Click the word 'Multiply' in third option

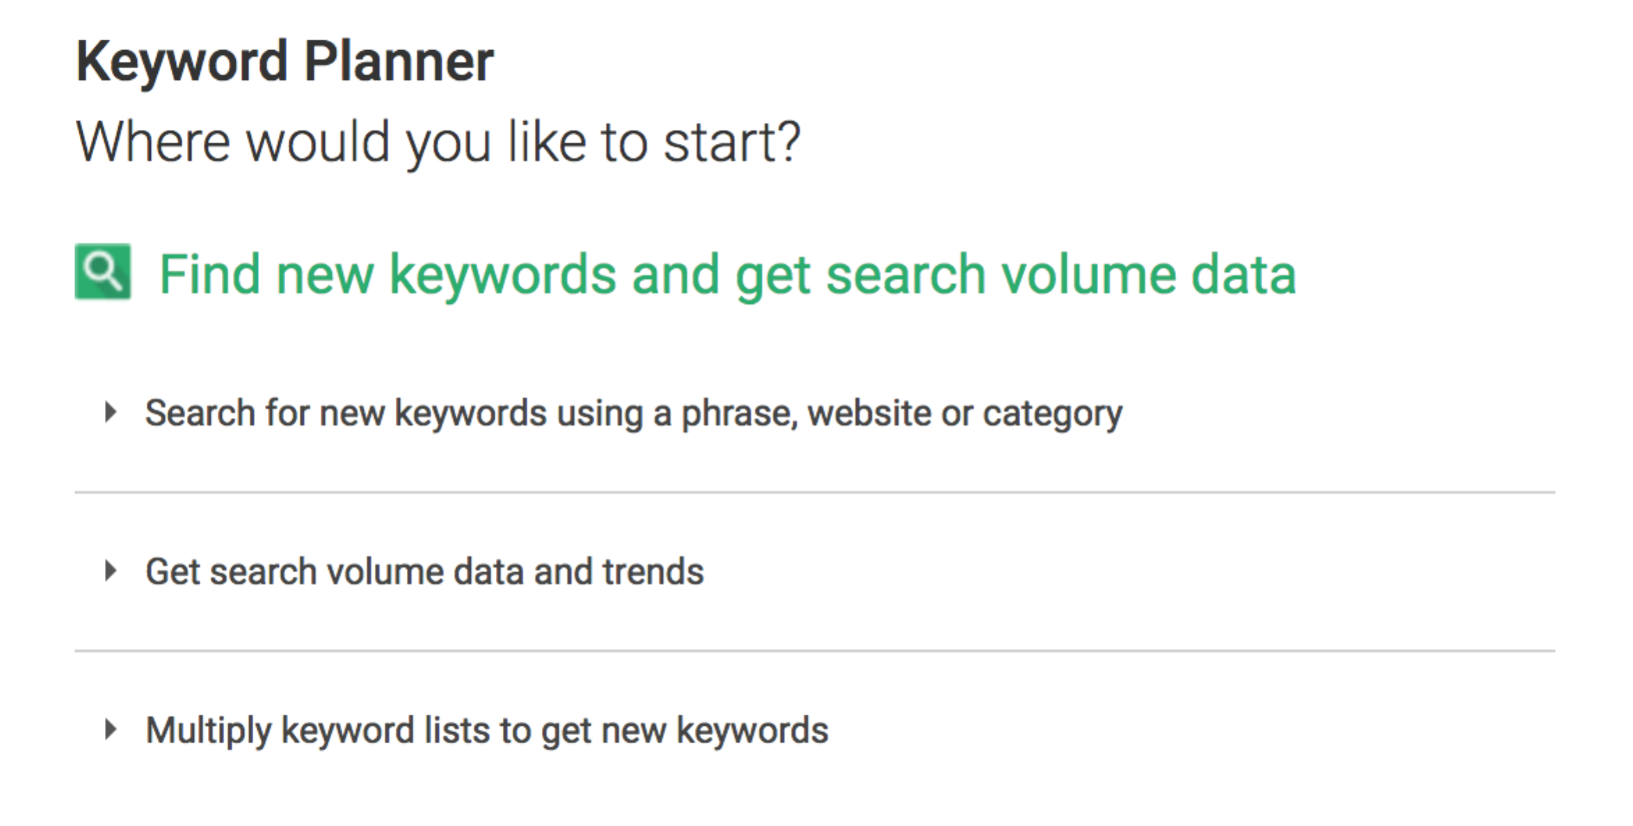coord(208,731)
